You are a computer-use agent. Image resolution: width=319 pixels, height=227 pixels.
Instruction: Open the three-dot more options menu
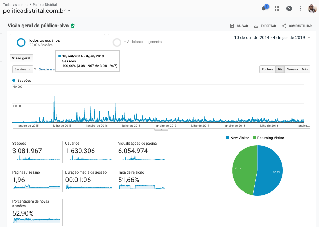[300, 9]
